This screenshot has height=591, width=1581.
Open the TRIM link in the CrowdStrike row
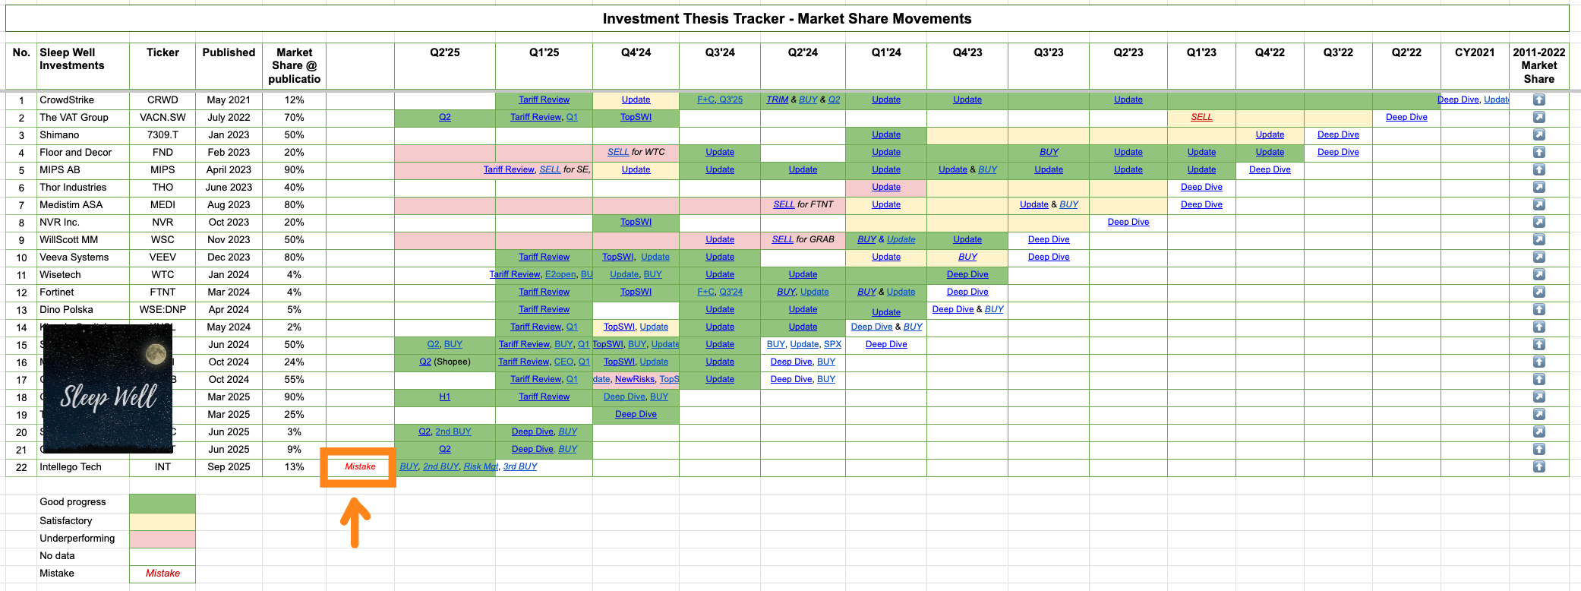click(777, 100)
